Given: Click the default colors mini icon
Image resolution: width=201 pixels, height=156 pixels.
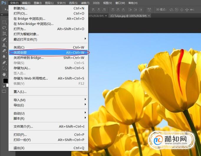Looking at the screenshot, I should tap(4, 86).
